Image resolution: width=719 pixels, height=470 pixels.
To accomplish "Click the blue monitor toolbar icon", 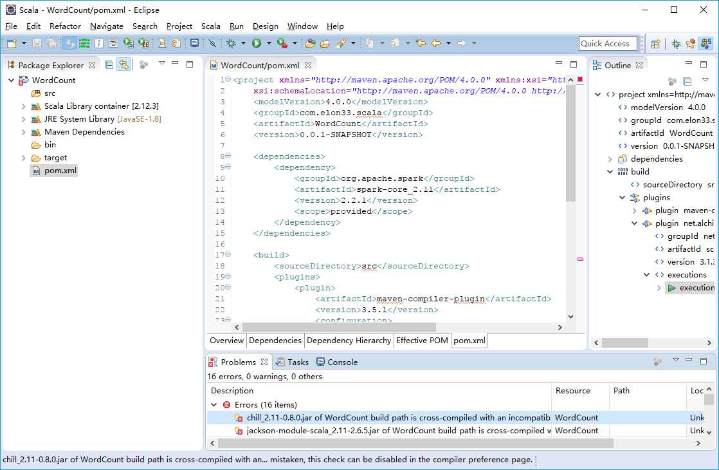I will coord(194,43).
